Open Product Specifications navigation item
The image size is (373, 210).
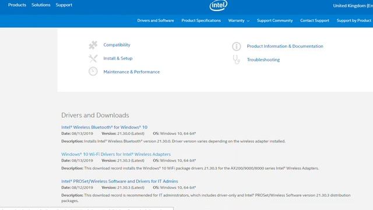point(201,20)
